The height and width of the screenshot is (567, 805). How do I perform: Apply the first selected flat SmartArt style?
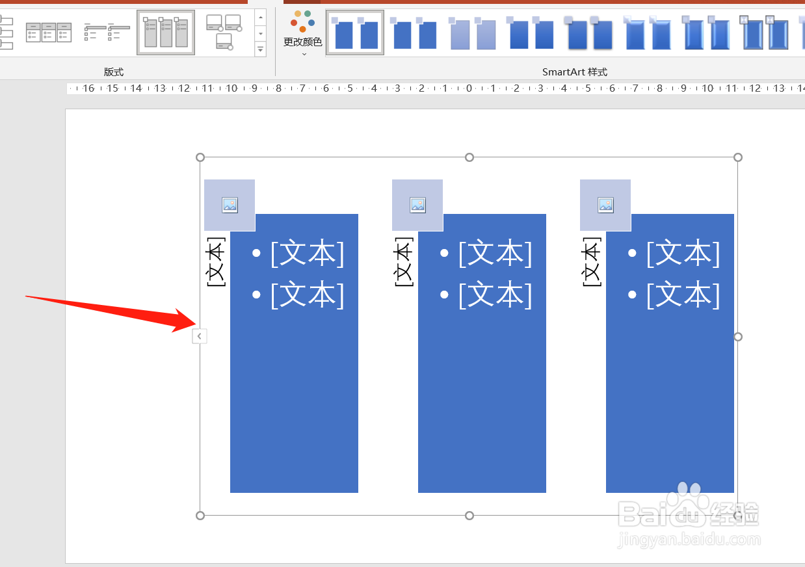355,33
